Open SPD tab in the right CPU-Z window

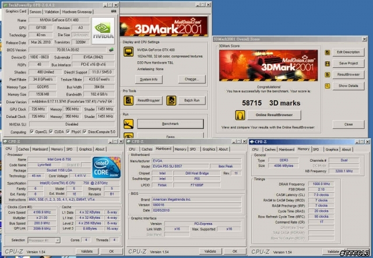coord(316,149)
